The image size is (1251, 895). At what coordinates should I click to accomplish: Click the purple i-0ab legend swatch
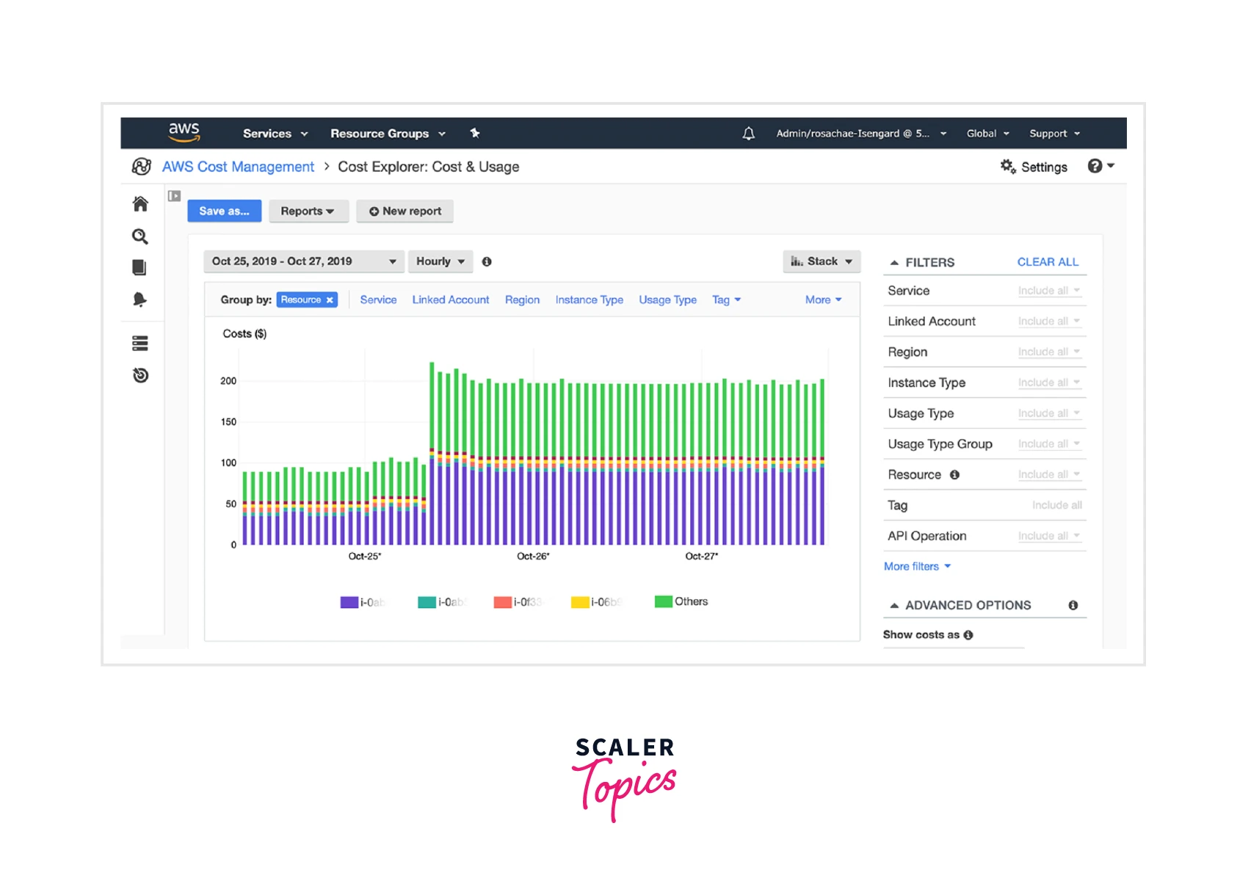[x=349, y=603]
